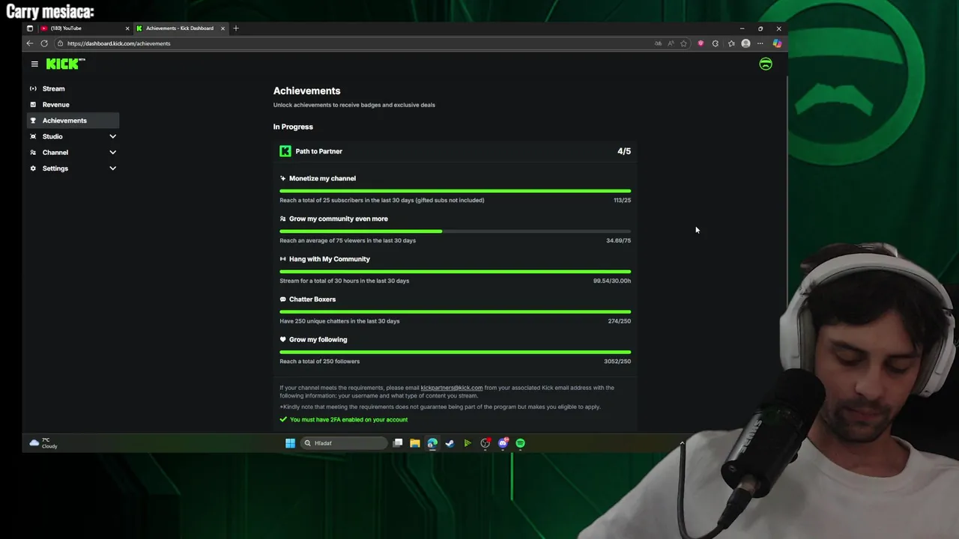Open the profile avatar in Kick header
The height and width of the screenshot is (539, 959).
[x=766, y=64]
